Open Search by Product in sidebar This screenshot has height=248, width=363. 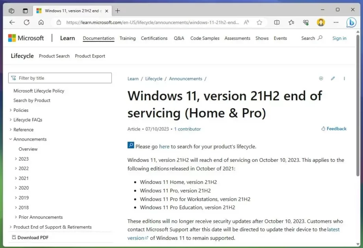[32, 100]
